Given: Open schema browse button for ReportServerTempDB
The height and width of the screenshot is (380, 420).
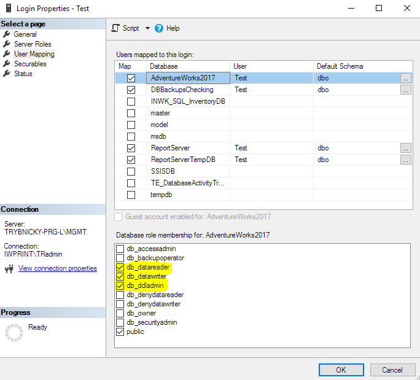Looking at the screenshot, I should [405, 160].
